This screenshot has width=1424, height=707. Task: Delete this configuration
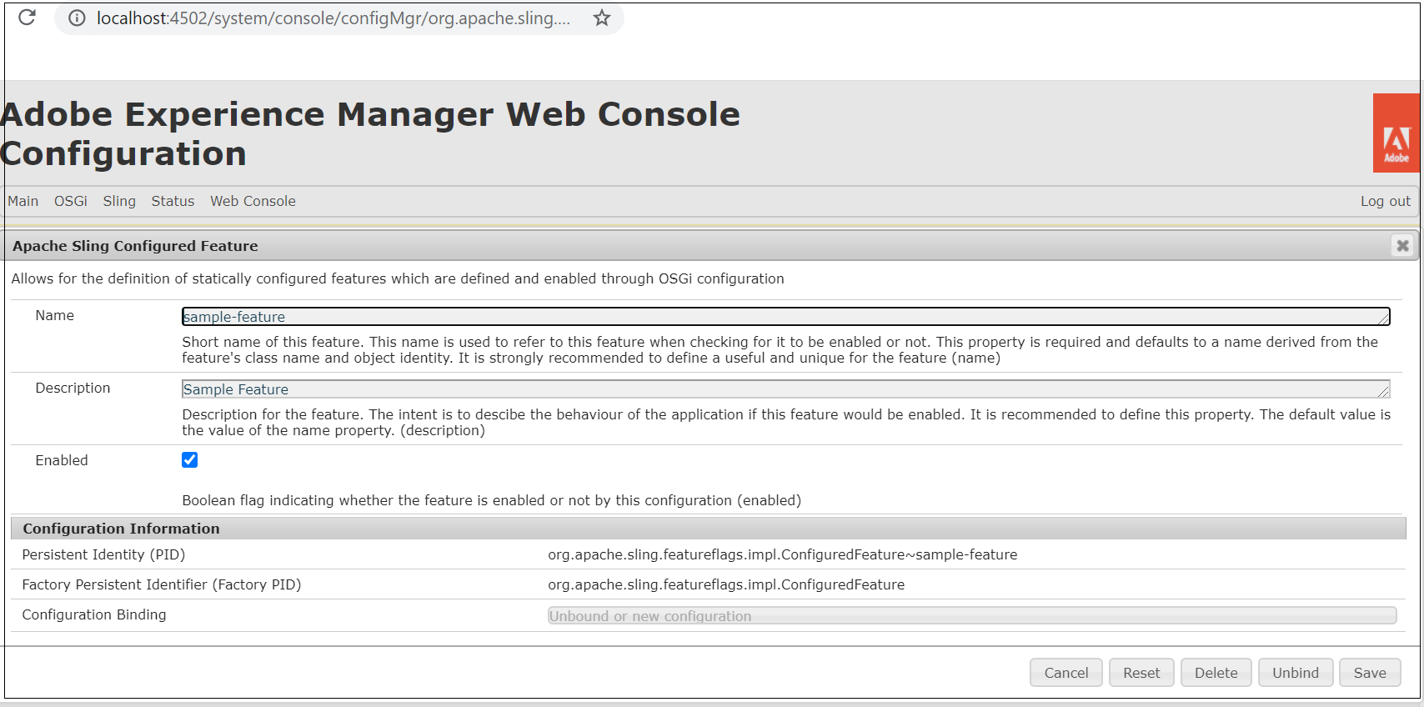(1216, 673)
